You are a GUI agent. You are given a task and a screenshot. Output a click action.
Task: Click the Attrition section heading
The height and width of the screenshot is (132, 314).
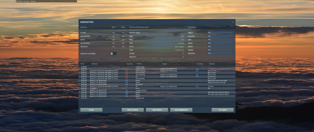click(84, 27)
